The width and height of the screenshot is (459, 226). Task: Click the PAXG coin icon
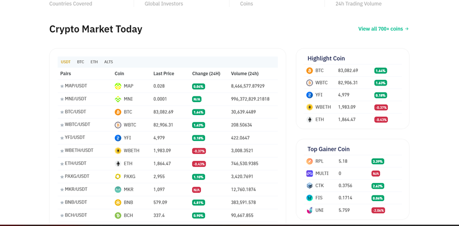(x=118, y=177)
